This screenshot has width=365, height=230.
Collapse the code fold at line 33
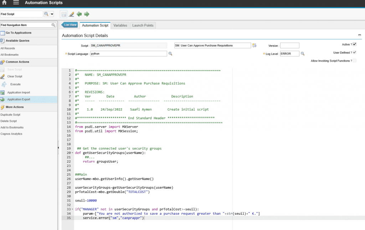[73, 209]
